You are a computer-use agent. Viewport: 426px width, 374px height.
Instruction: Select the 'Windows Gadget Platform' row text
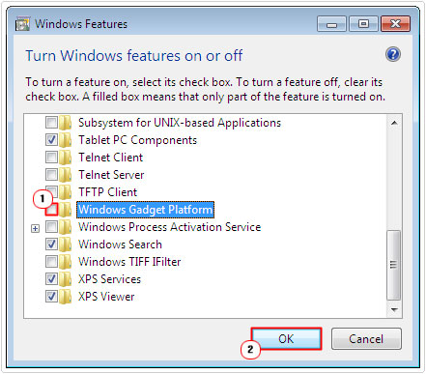tap(146, 210)
